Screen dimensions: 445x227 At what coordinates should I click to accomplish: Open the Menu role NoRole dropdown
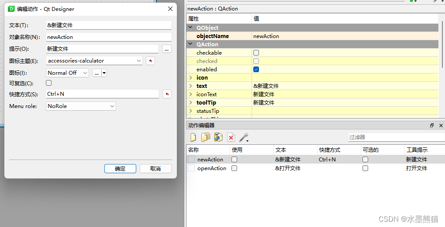pos(81,106)
